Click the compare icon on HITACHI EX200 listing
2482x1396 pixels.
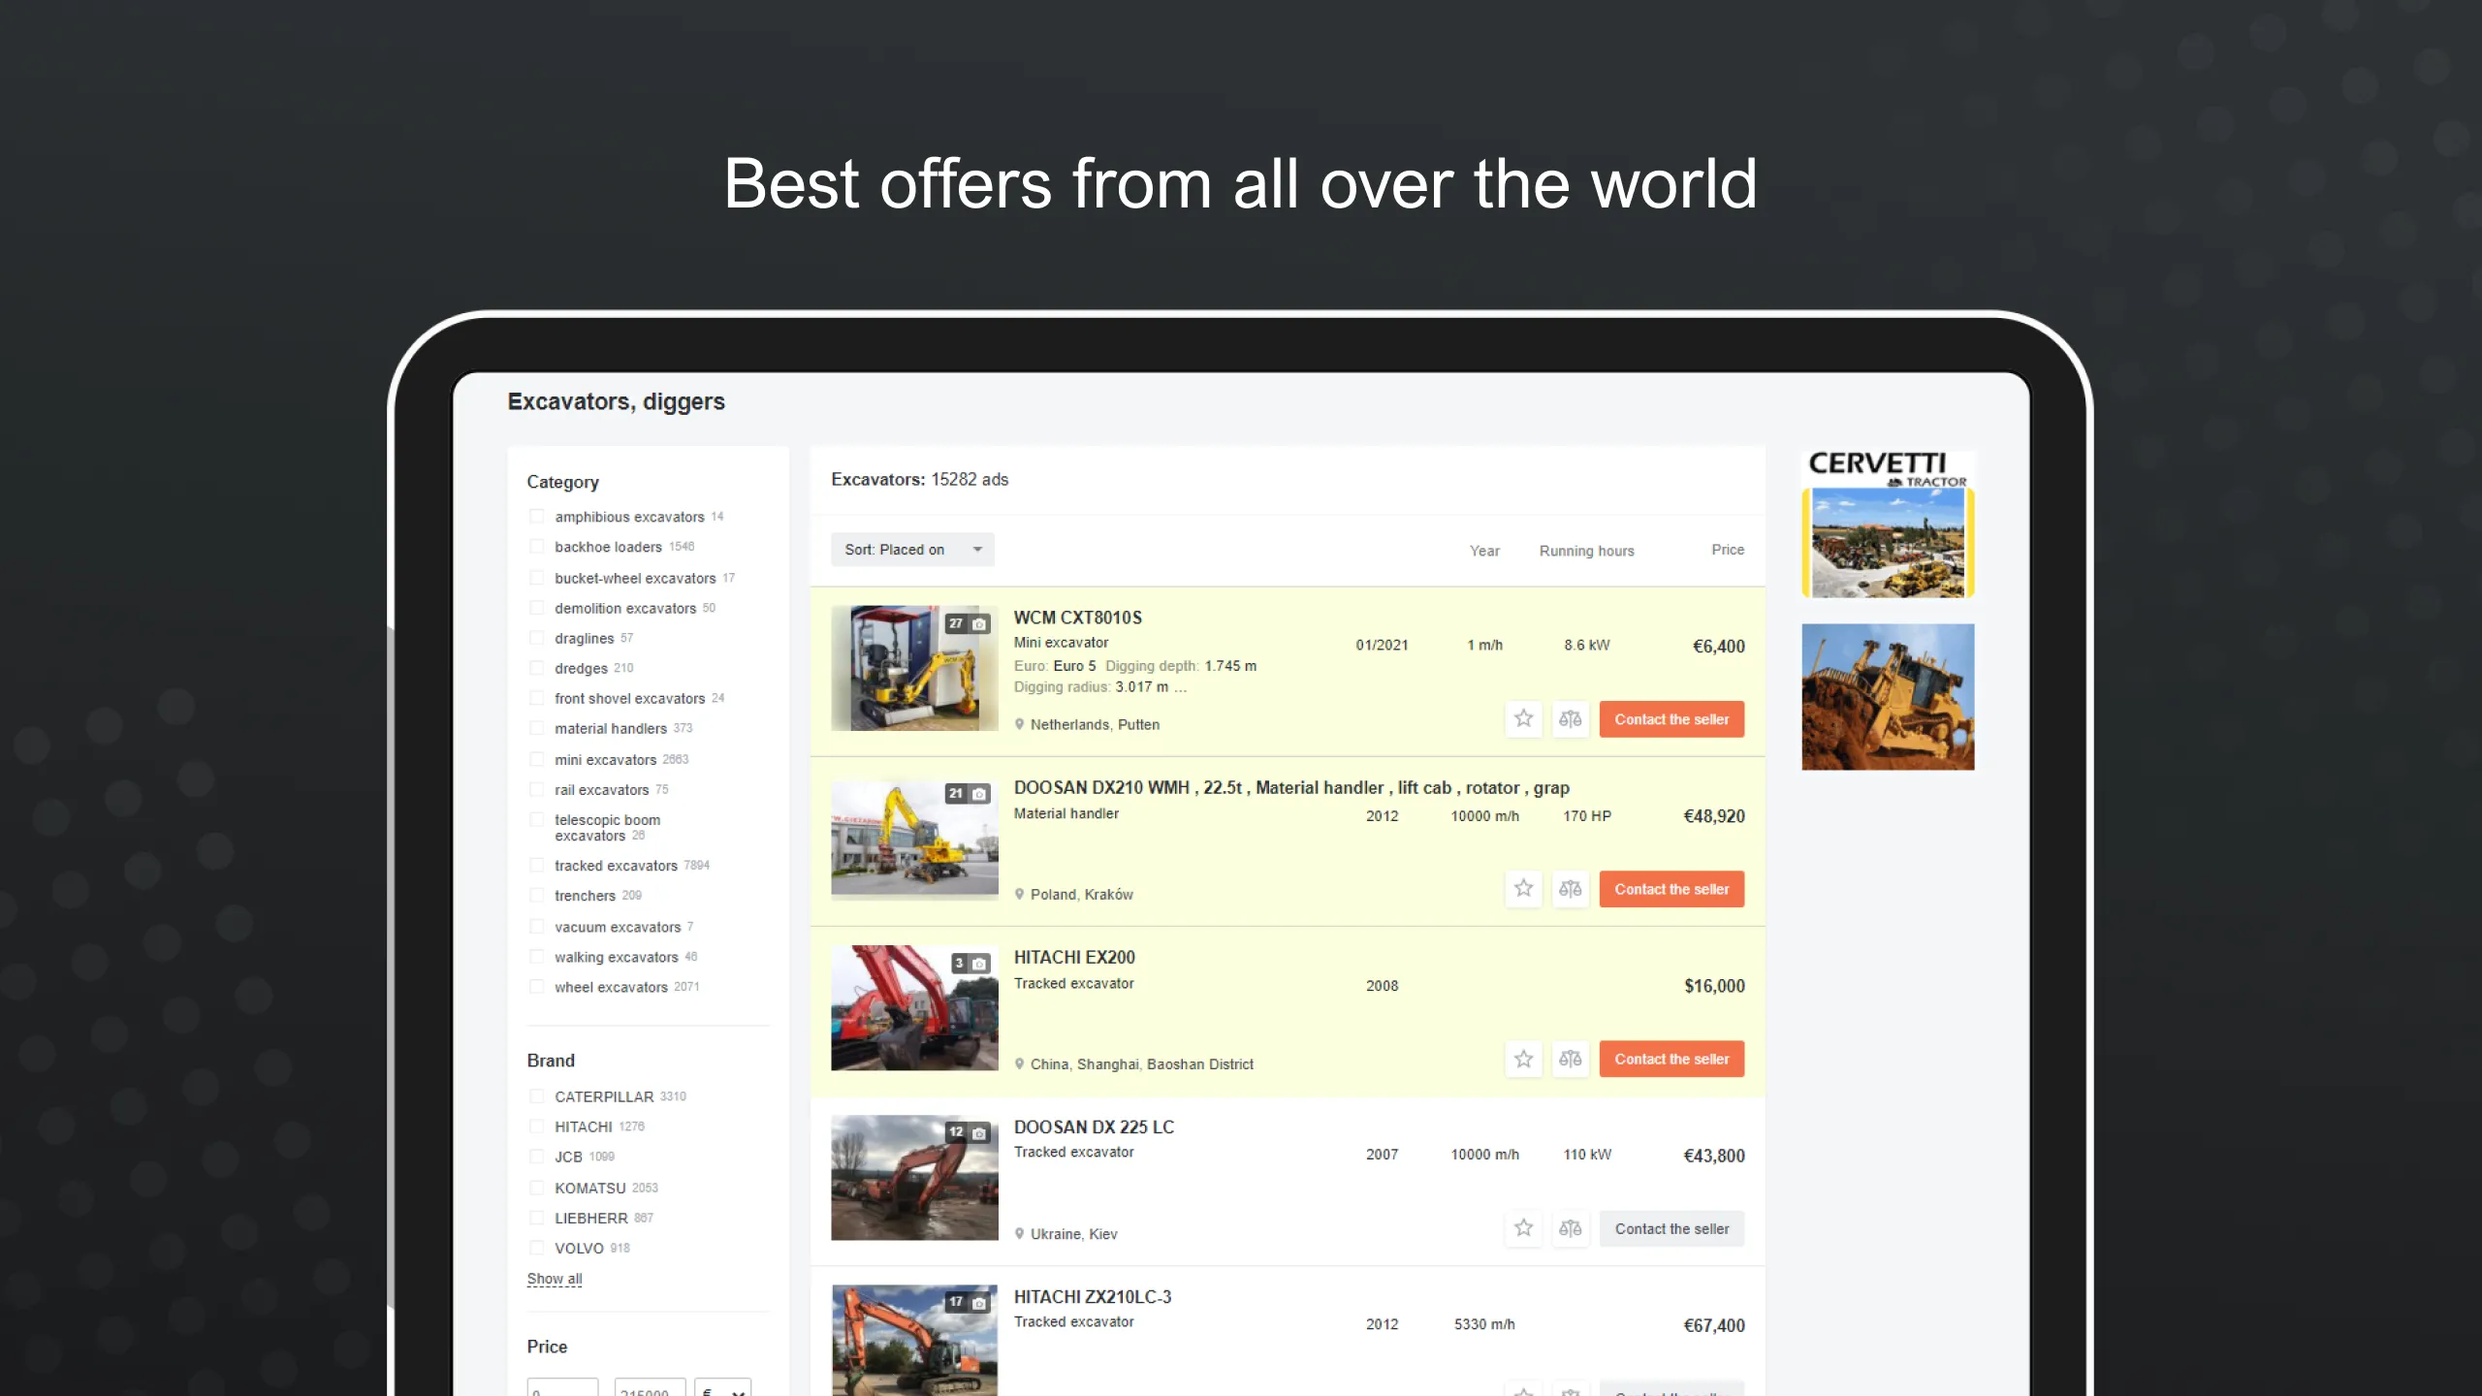(1570, 1059)
